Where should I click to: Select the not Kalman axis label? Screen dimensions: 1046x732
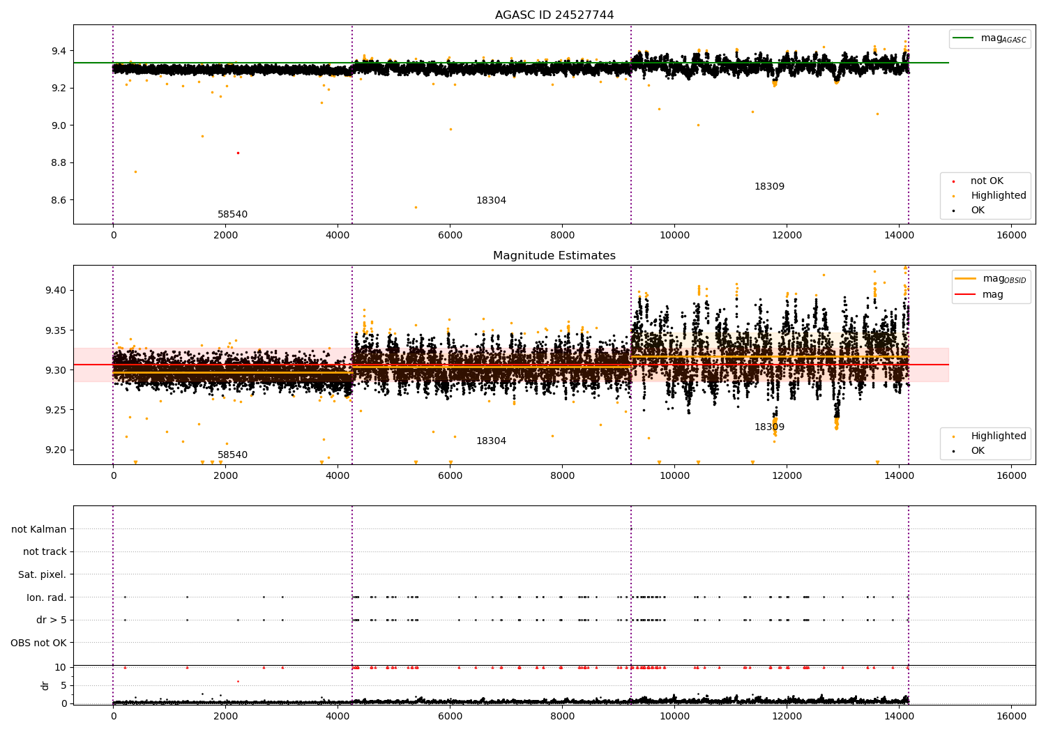coord(39,529)
